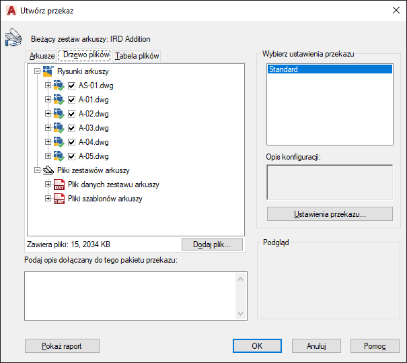The height and width of the screenshot is (363, 407).
Task: Click into the transmittal description text field
Action: coord(131,296)
